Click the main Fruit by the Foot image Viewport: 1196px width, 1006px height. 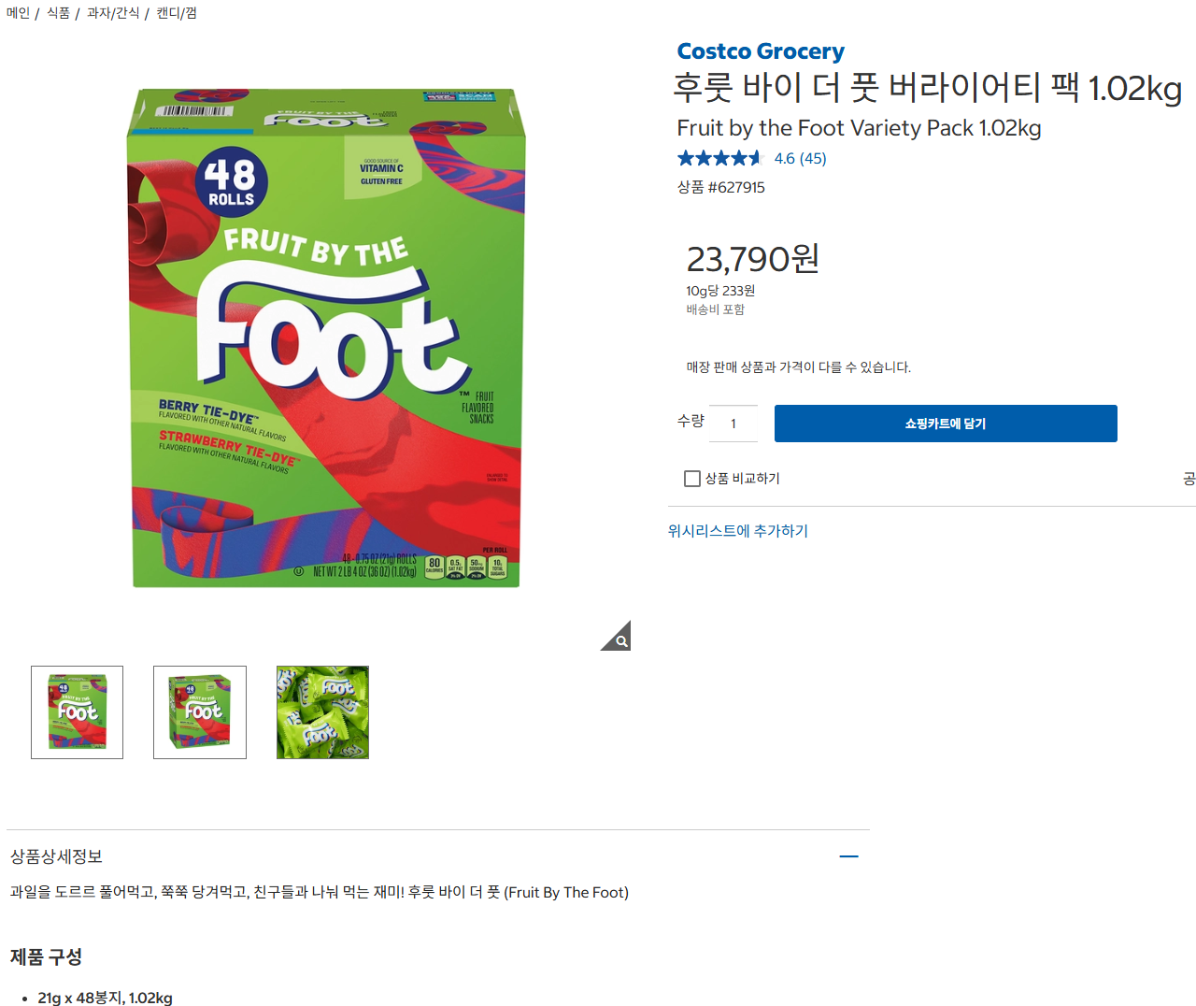coord(326,338)
